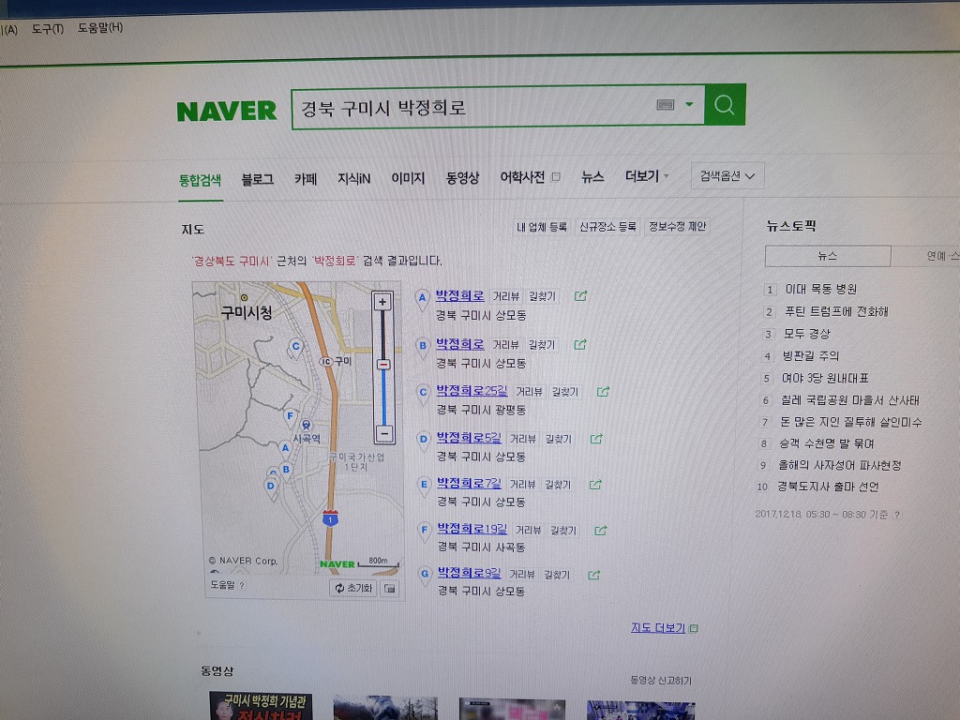Open the on-screen keyboard icon in search box
Screen dimensions: 960x720
tap(665, 105)
